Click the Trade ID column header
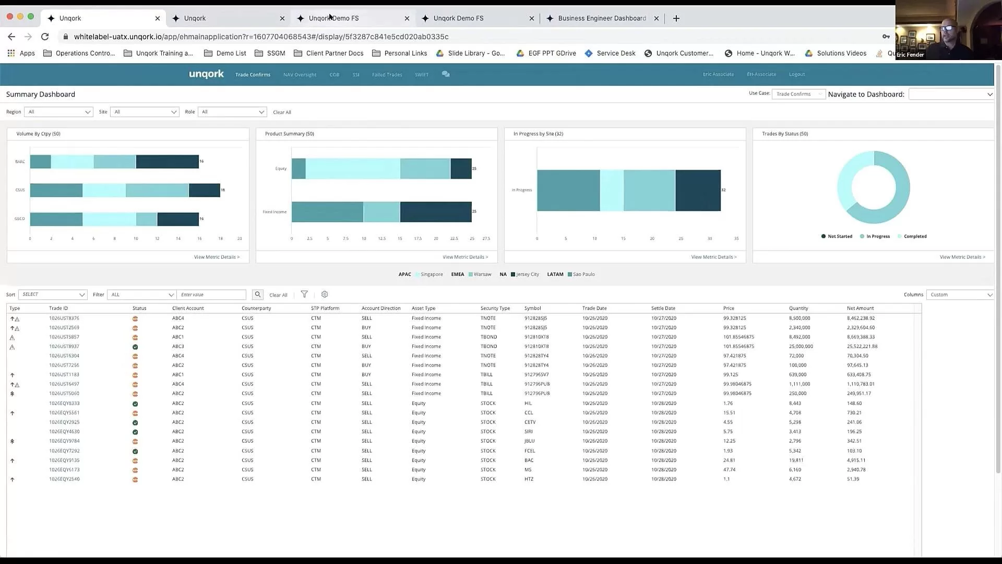The image size is (1002, 564). click(x=58, y=308)
